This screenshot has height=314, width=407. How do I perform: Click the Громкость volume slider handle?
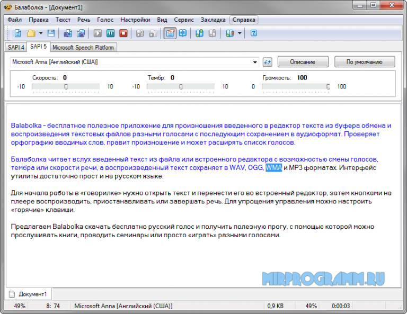(x=328, y=87)
